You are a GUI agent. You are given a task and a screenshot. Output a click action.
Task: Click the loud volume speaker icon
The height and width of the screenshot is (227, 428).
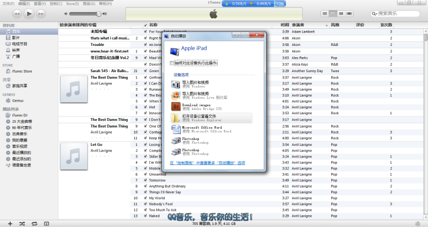pyautogui.click(x=104, y=14)
